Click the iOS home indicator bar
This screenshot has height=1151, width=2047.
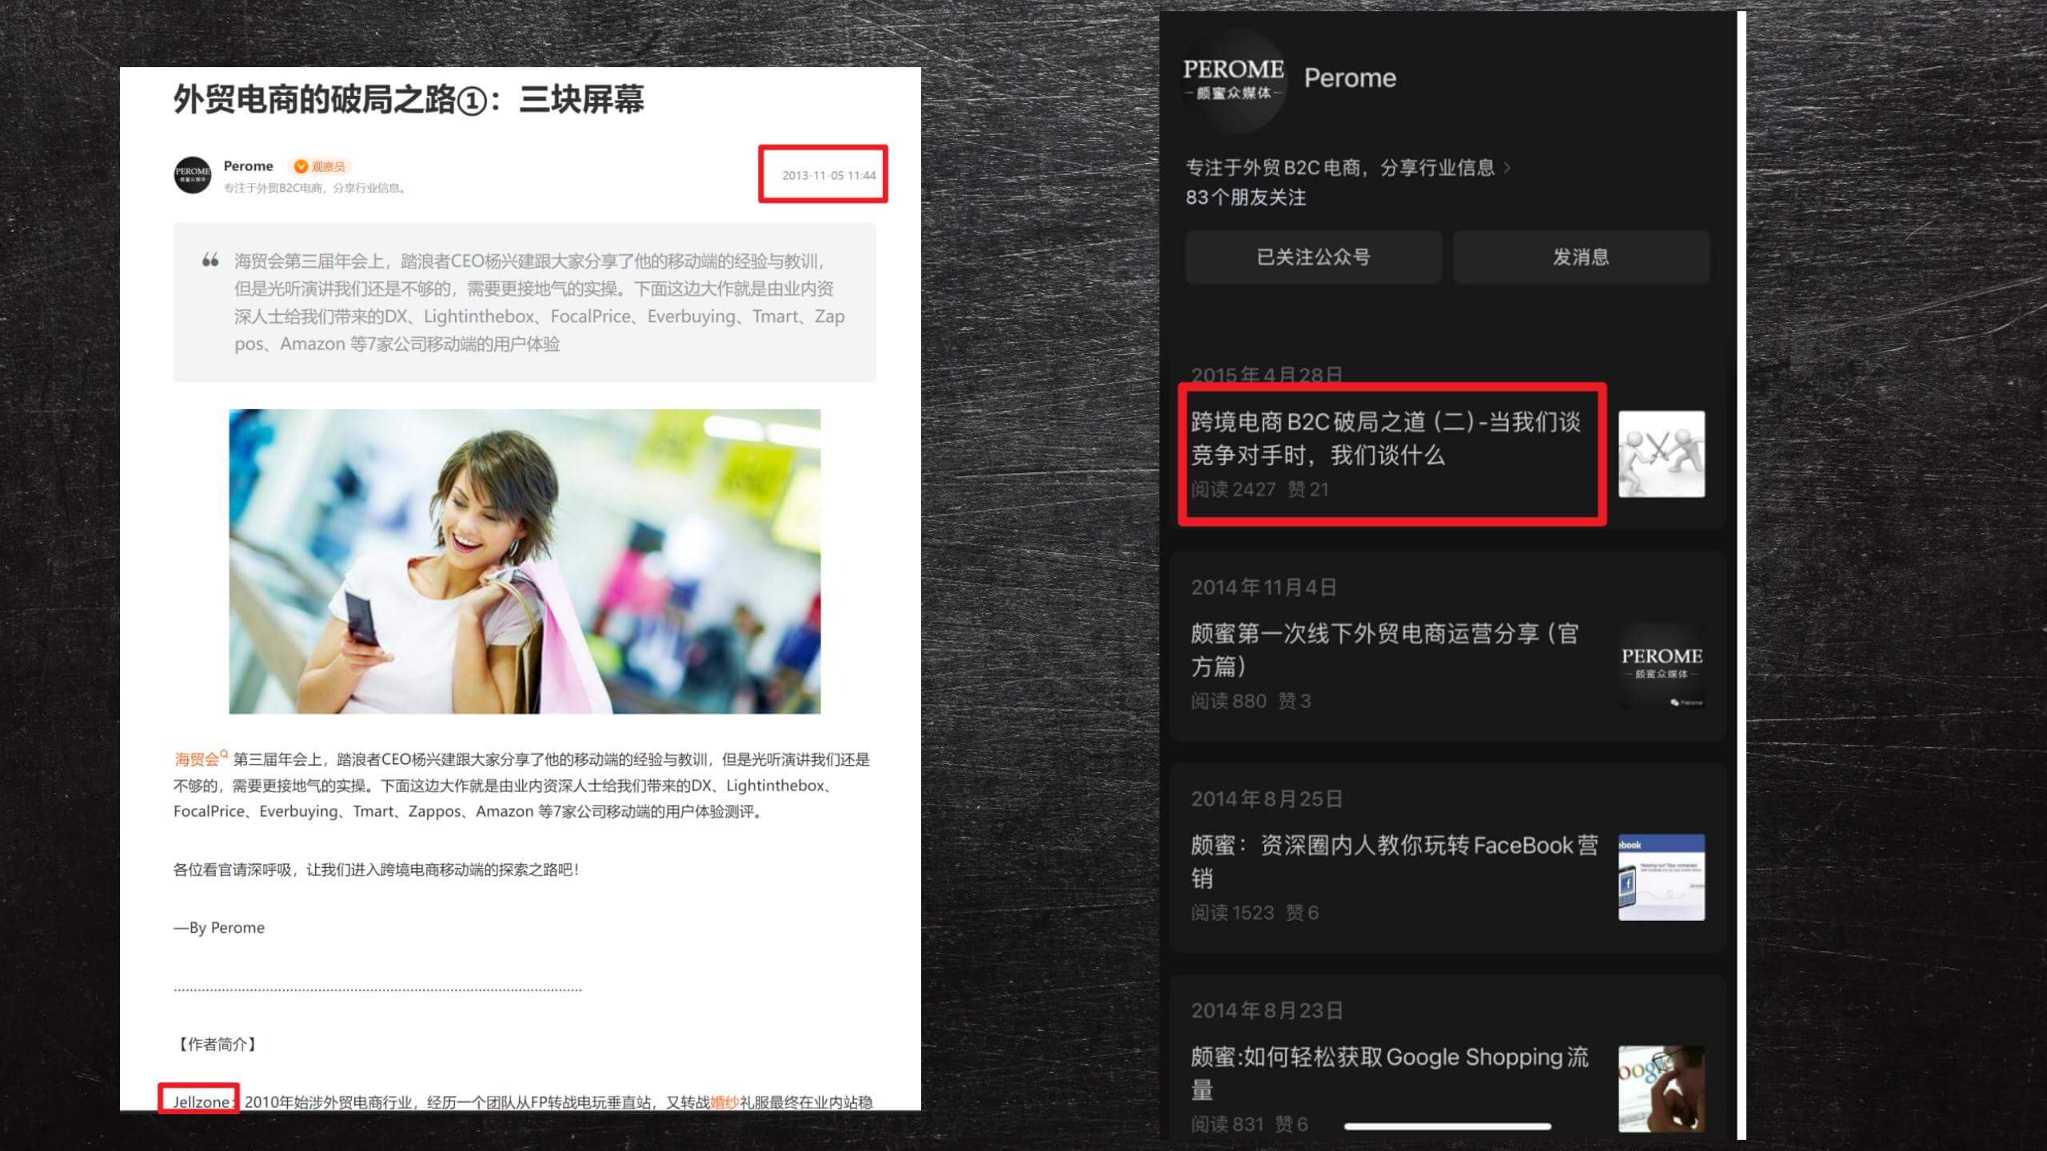[x=1447, y=1126]
